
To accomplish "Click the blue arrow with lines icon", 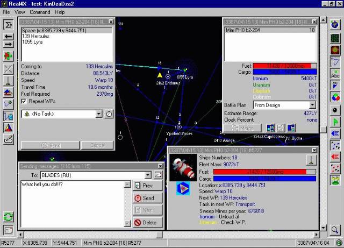I will coord(335,133).
